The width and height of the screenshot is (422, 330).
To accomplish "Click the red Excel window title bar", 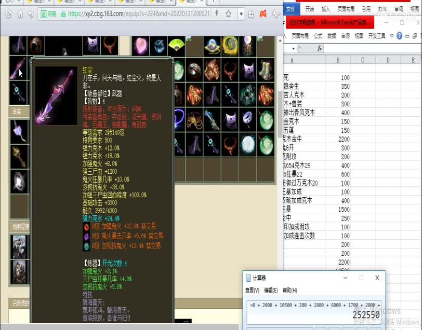I will (329, 22).
